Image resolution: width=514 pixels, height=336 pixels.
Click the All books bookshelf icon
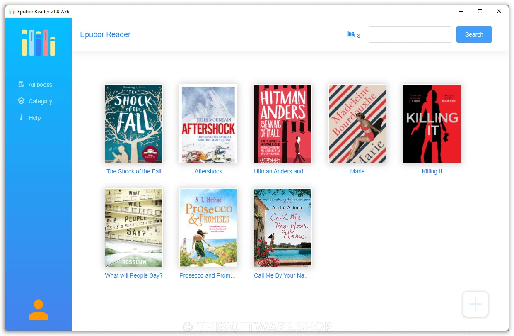click(21, 85)
